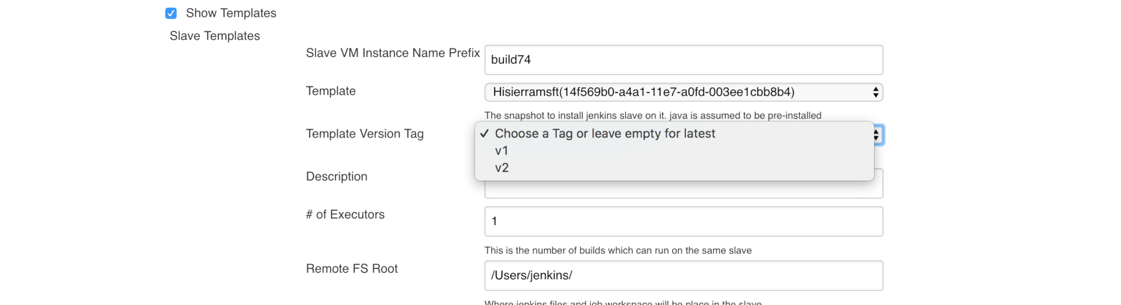Click the Remote FS Root label
1121x305 pixels.
click(351, 269)
